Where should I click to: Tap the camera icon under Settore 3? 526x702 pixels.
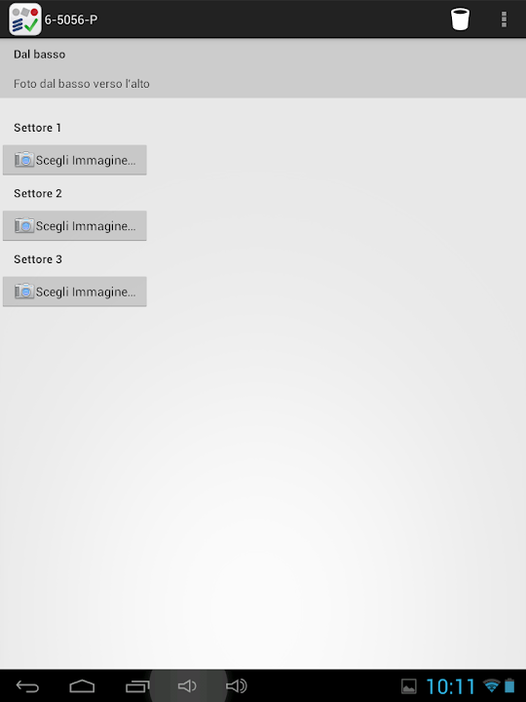[x=24, y=291]
